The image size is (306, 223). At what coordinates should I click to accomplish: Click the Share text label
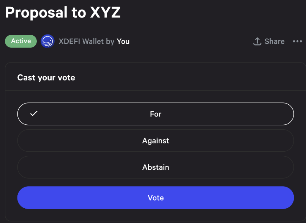[x=274, y=41]
